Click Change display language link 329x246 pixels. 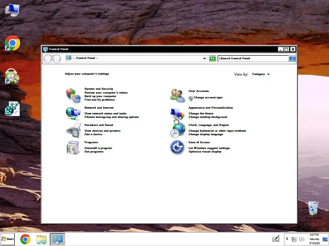tap(206, 134)
